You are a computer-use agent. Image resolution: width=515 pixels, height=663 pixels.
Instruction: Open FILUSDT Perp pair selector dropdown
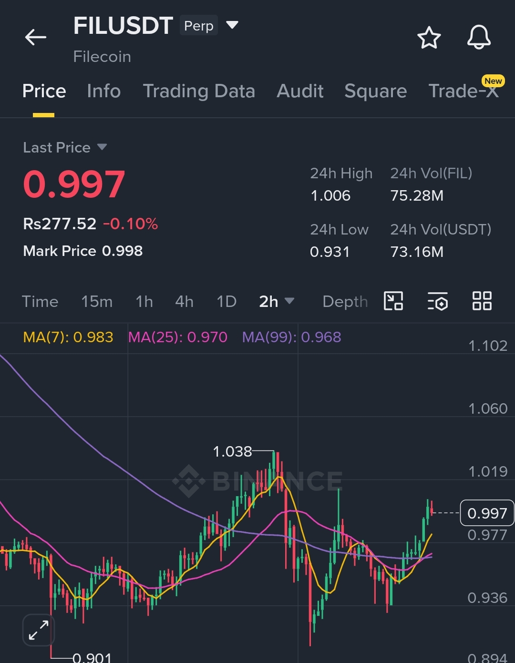click(x=232, y=25)
